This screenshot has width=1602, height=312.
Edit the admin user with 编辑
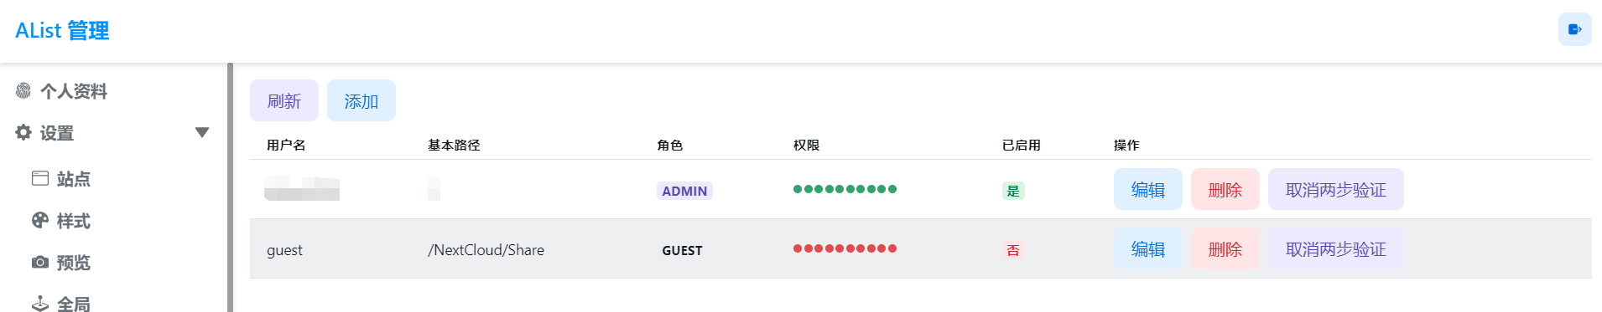click(x=1148, y=189)
